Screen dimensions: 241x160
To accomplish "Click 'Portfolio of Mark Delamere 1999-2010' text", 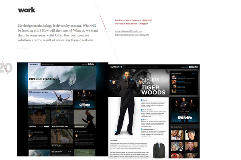I will (134, 20).
